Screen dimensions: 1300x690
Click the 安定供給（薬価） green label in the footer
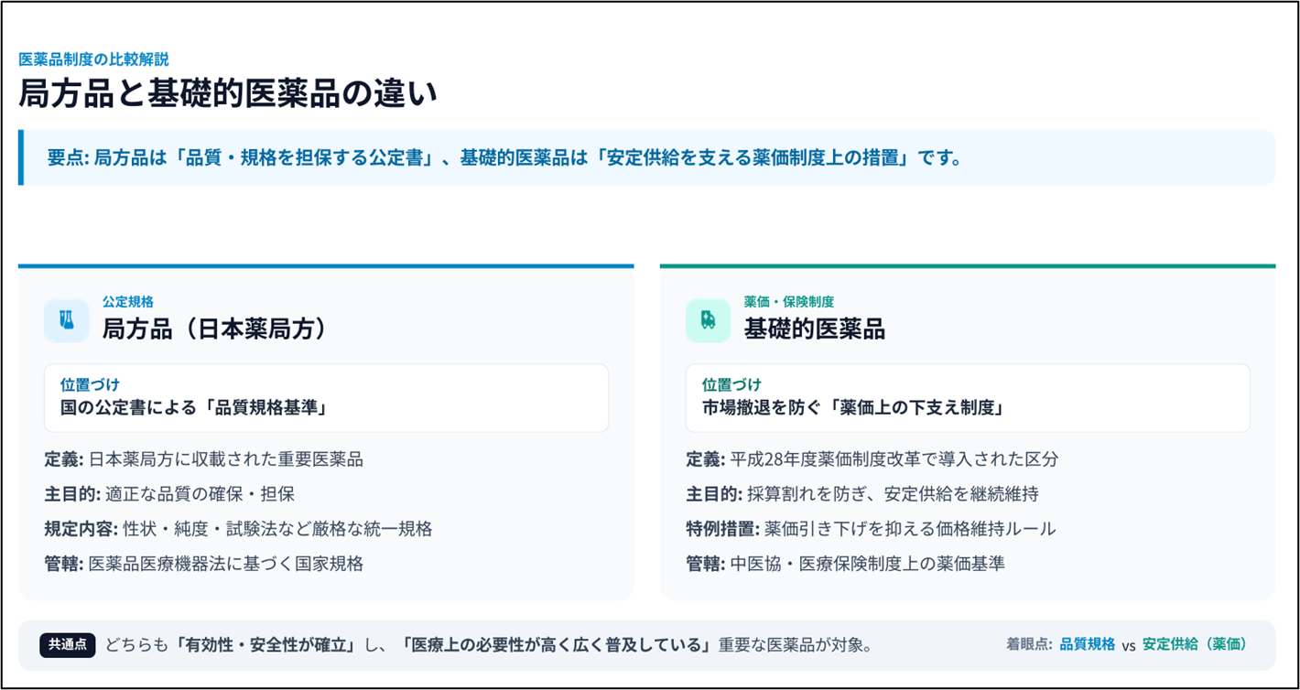coord(1195,644)
